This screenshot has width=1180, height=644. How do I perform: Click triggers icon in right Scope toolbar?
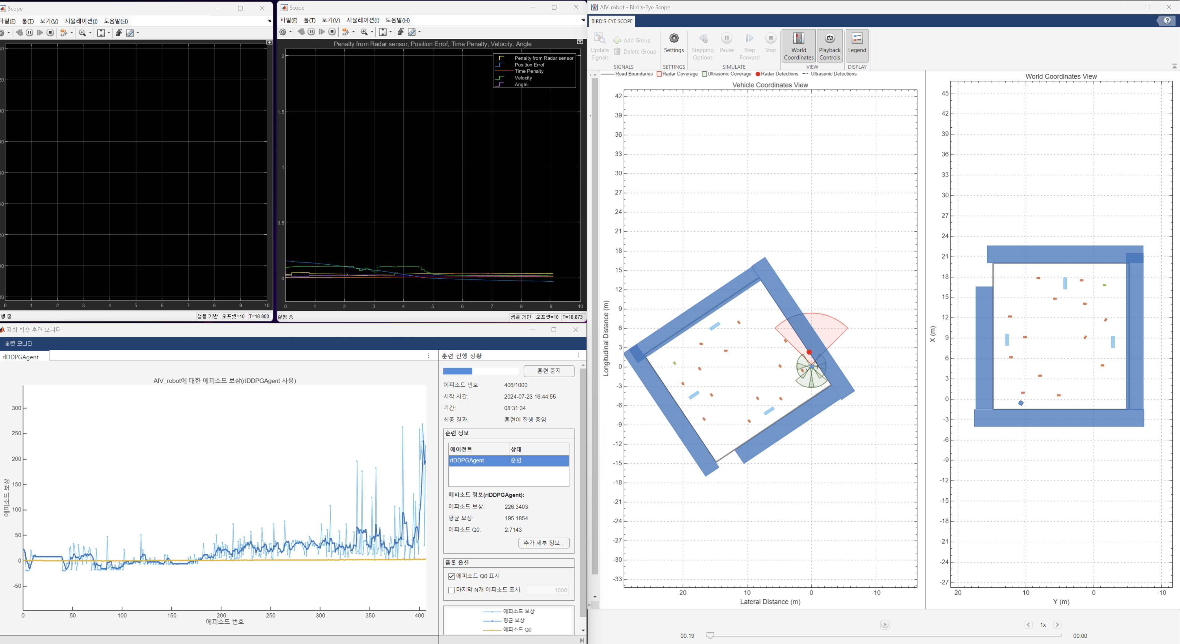[x=400, y=32]
